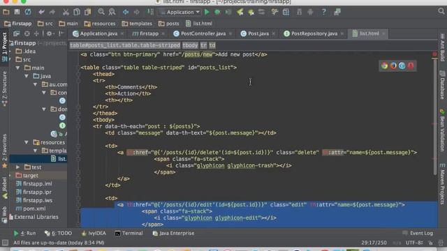This screenshot has width=447, height=251.
Task: Open the TODO tool window
Action: (x=58, y=234)
